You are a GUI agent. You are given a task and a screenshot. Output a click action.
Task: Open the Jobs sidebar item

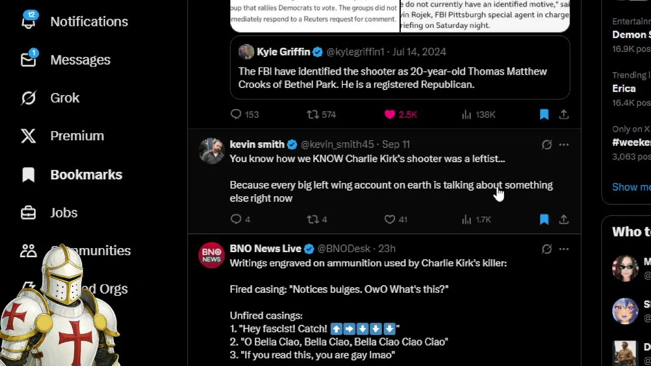49,212
